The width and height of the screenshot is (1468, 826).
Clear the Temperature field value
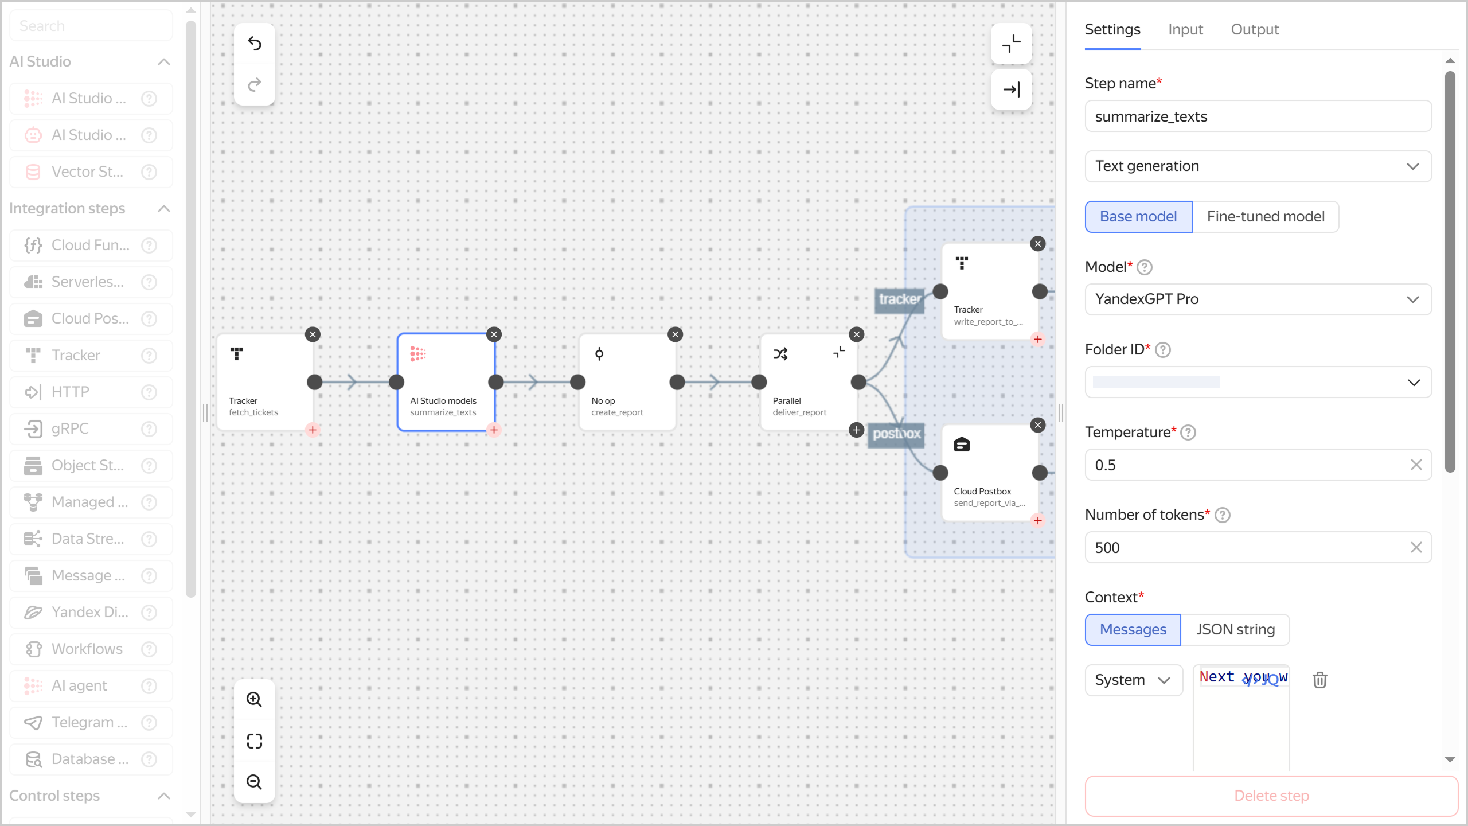pos(1416,465)
